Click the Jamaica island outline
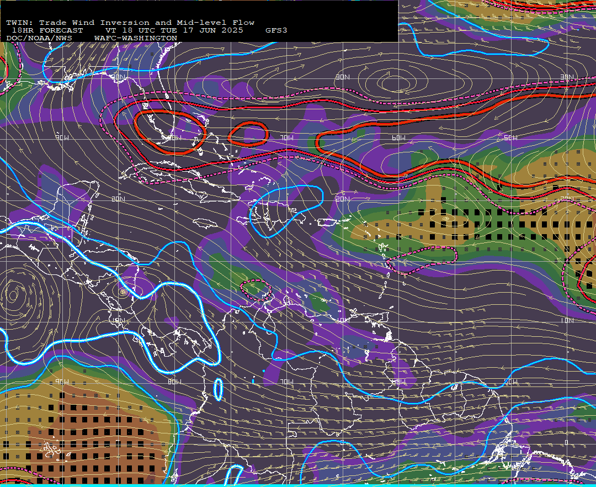The image size is (596, 487). tap(205, 223)
